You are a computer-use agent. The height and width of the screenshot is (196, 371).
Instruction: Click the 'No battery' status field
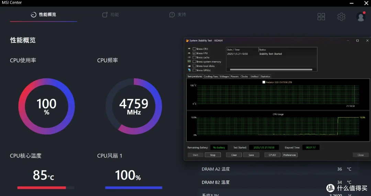click(x=219, y=147)
